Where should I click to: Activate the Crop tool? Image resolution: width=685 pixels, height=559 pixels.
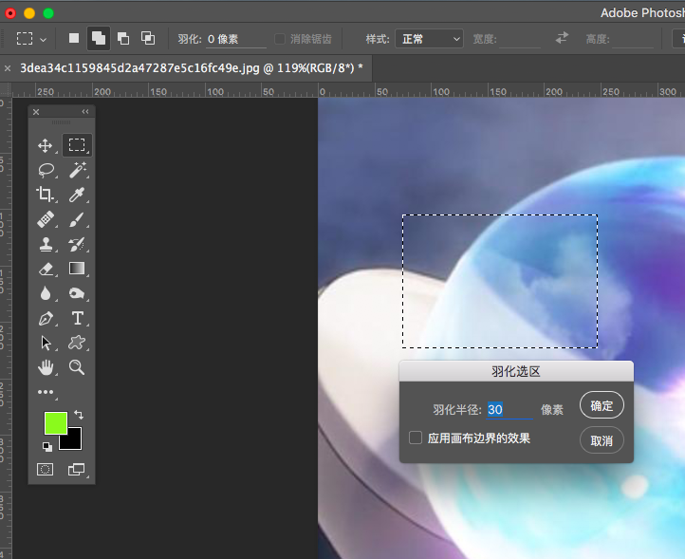45,195
